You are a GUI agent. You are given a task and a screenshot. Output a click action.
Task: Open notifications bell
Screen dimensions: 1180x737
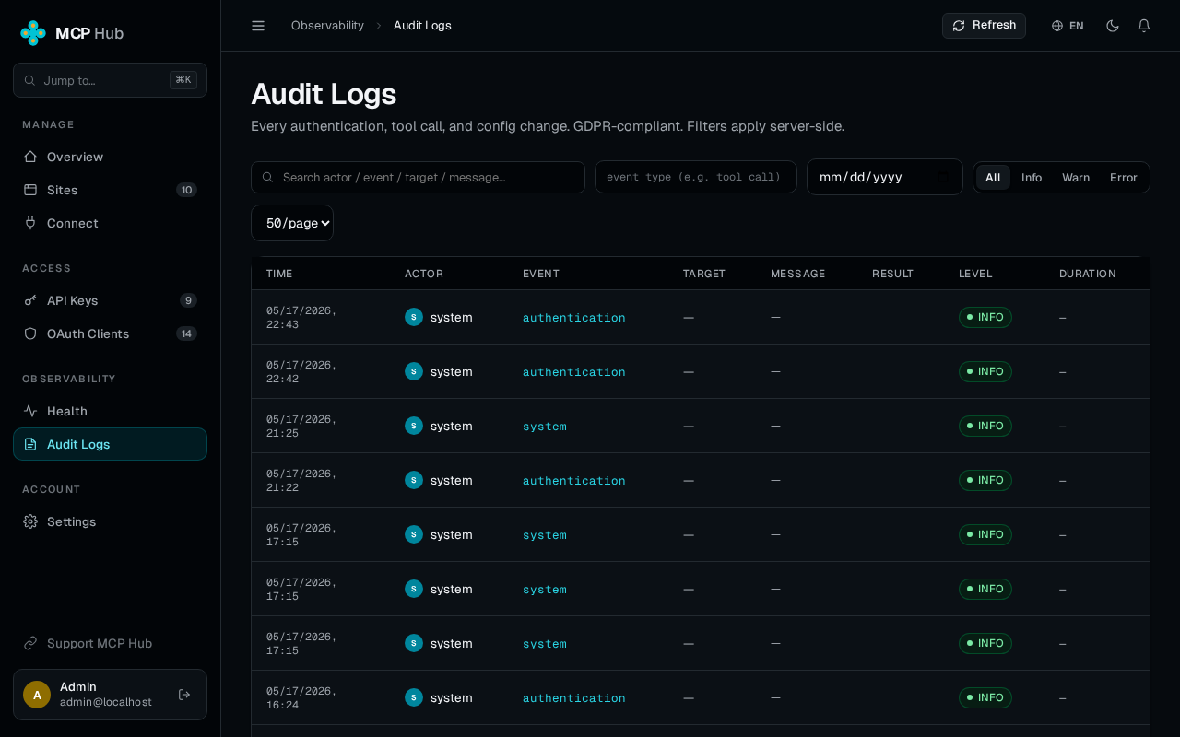pos(1144,26)
